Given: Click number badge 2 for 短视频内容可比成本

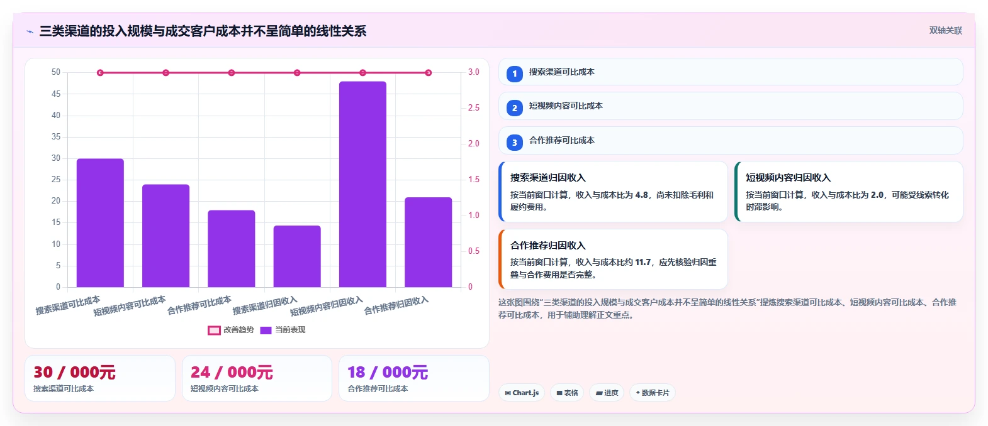Looking at the screenshot, I should coord(514,108).
